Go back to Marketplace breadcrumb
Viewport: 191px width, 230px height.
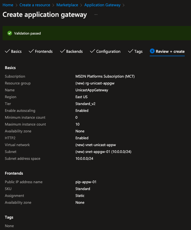pyautogui.click(x=67, y=5)
